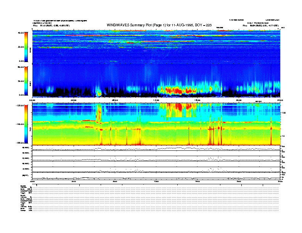Select the RAD2 color scale bar
This screenshot has height=233, width=302.
[26, 47]
